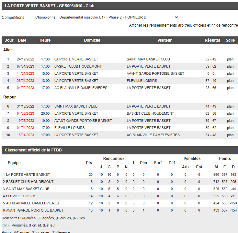Click time '20:00' in match 7

click(45, 114)
